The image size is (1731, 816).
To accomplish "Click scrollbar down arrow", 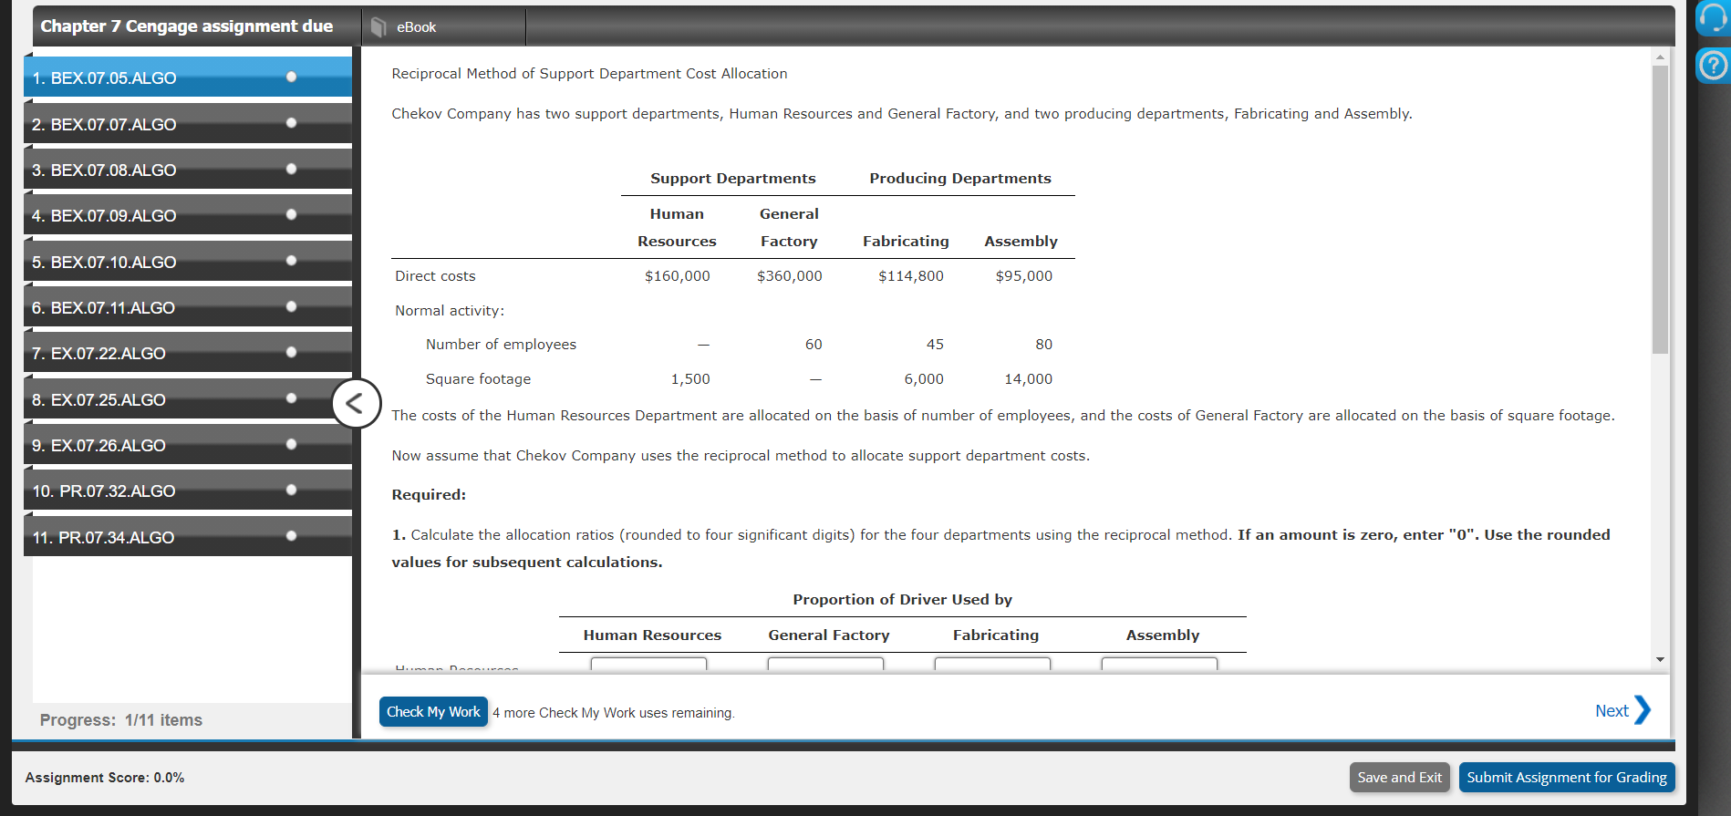I will 1660,659.
